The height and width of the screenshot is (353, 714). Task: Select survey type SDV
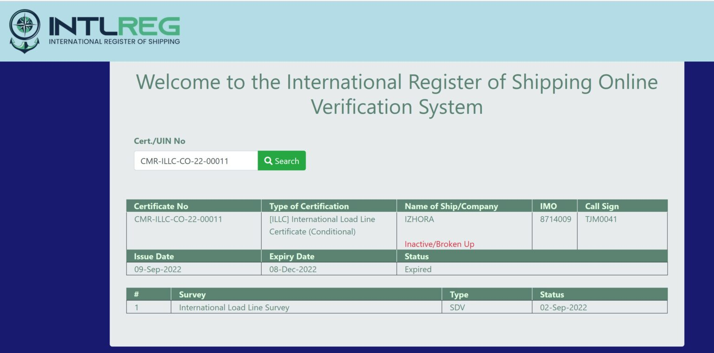457,307
